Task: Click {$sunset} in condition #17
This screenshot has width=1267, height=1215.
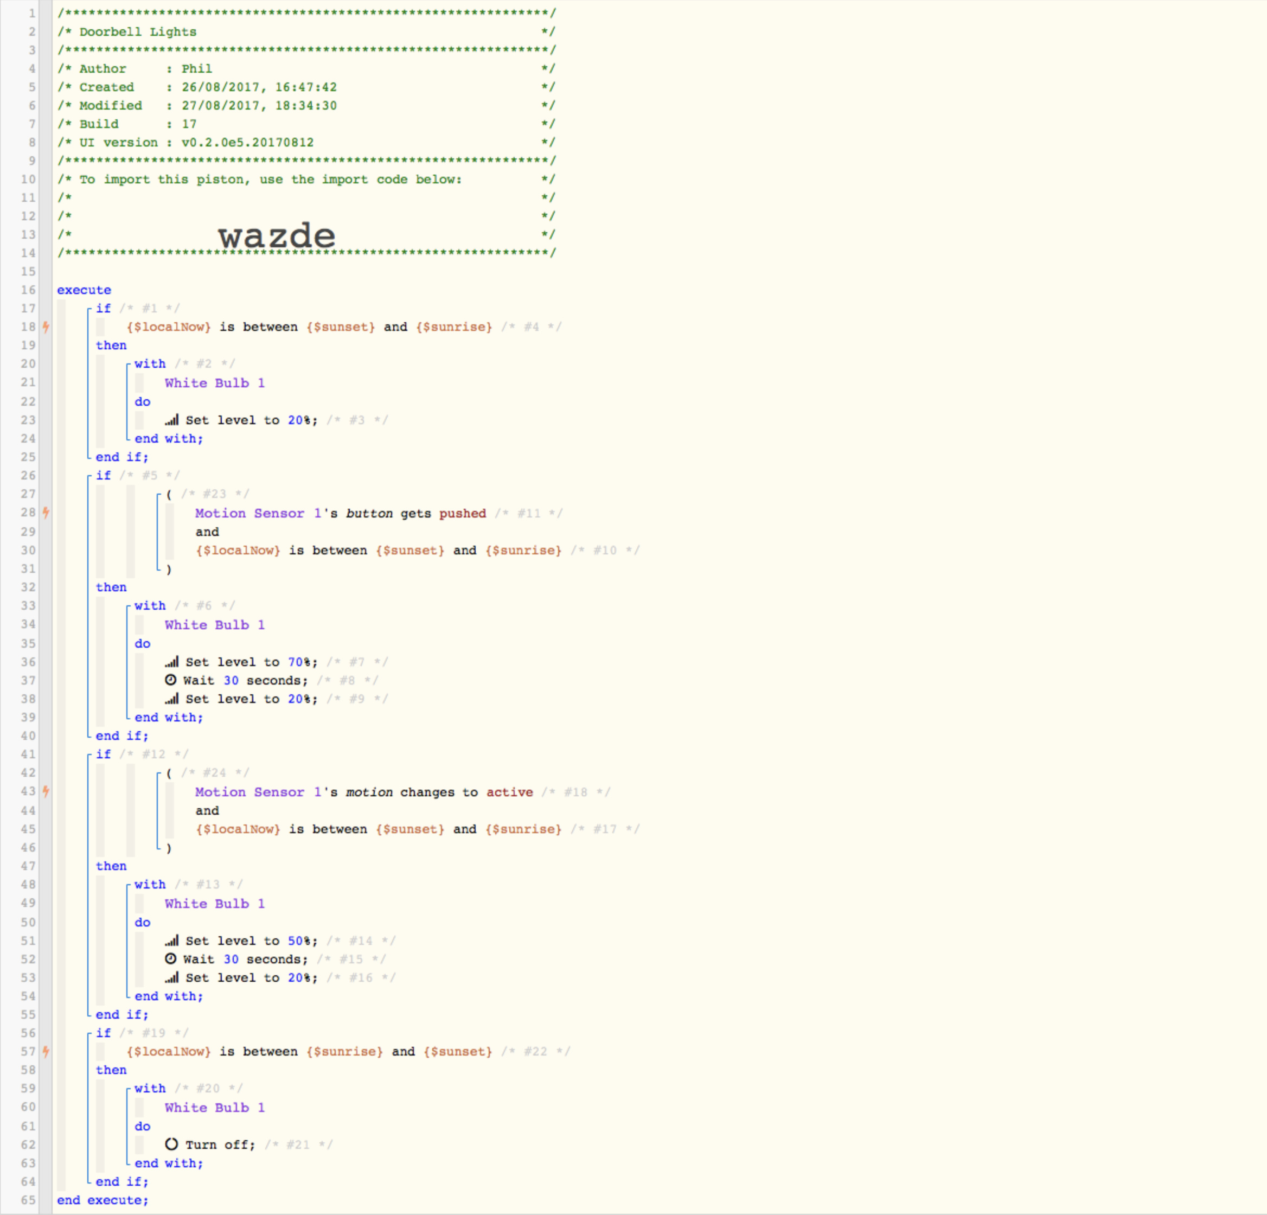Action: (x=411, y=829)
